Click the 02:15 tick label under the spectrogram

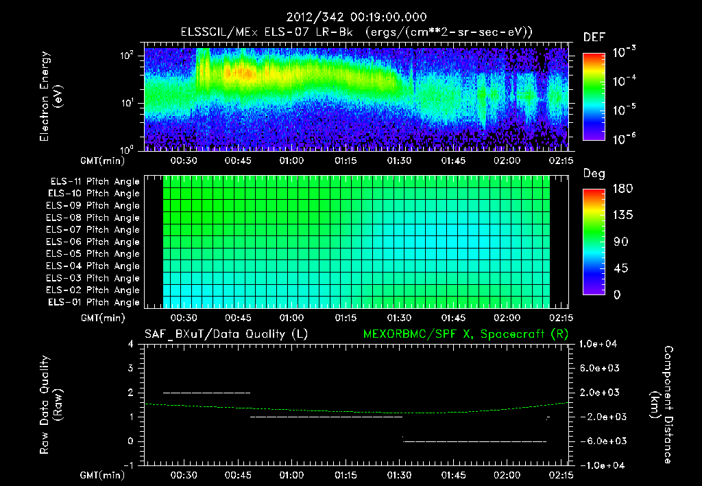[561, 161]
